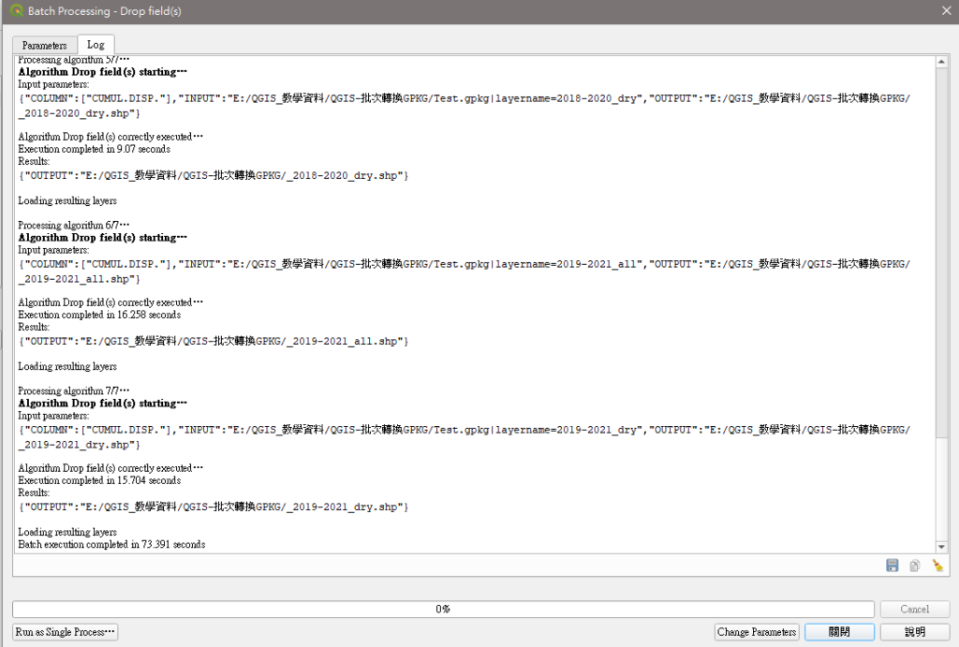Click 'Processing algorithm 7/7' log line

pyautogui.click(x=73, y=390)
